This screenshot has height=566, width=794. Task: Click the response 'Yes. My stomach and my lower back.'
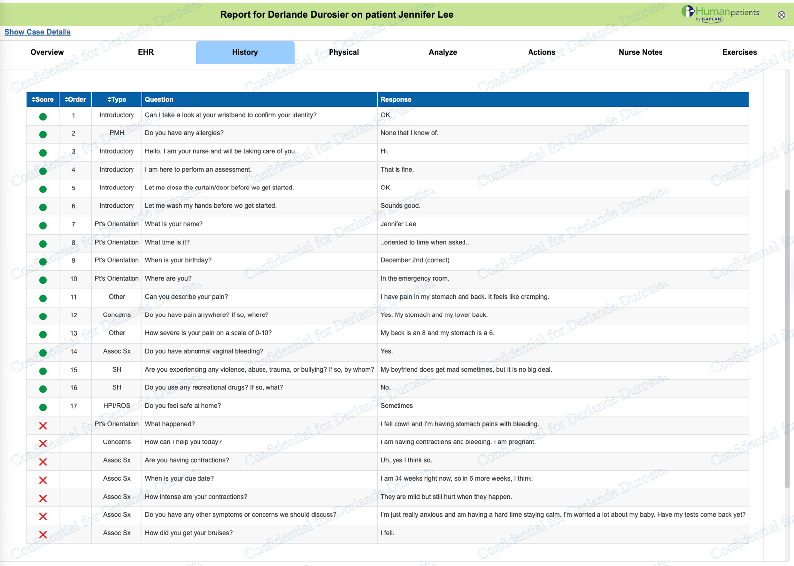434,315
